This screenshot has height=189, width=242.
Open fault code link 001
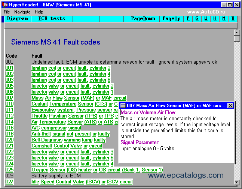[x=9, y=68]
